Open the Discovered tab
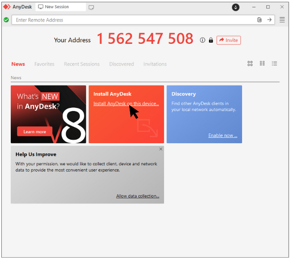Image resolution: width=290 pixels, height=259 pixels. tap(122, 64)
